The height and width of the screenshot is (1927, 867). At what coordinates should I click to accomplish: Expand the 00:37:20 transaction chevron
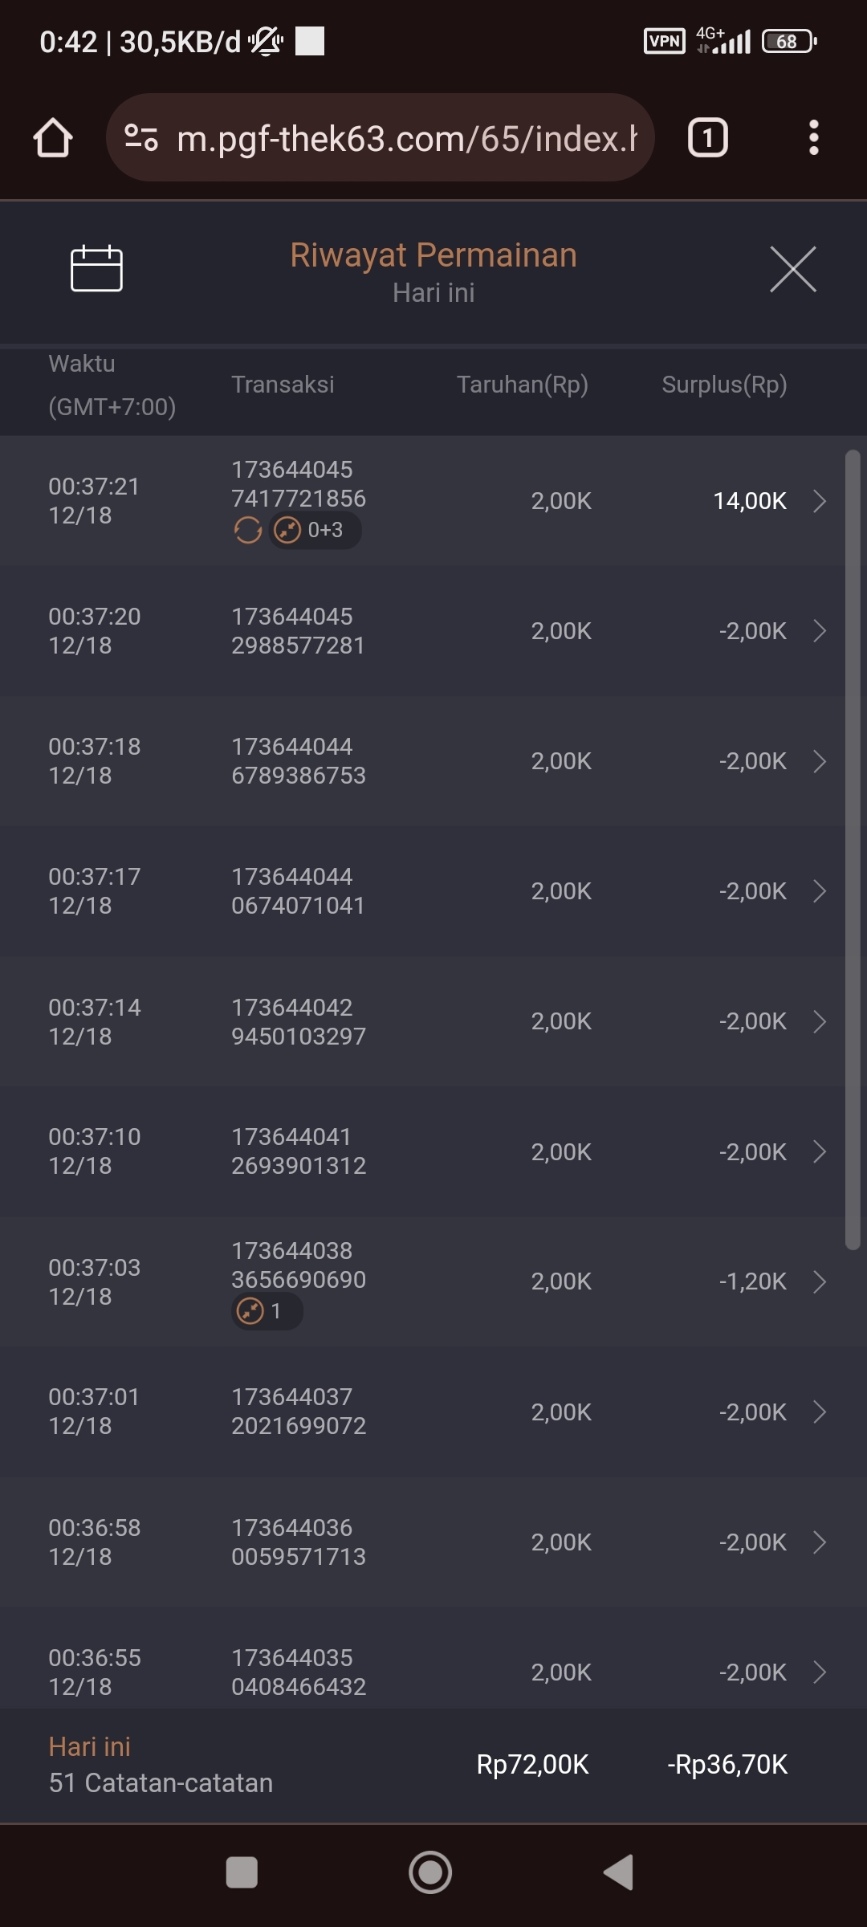coord(819,631)
